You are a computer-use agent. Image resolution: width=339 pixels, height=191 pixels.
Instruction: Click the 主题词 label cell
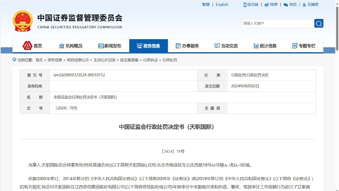(212, 108)
